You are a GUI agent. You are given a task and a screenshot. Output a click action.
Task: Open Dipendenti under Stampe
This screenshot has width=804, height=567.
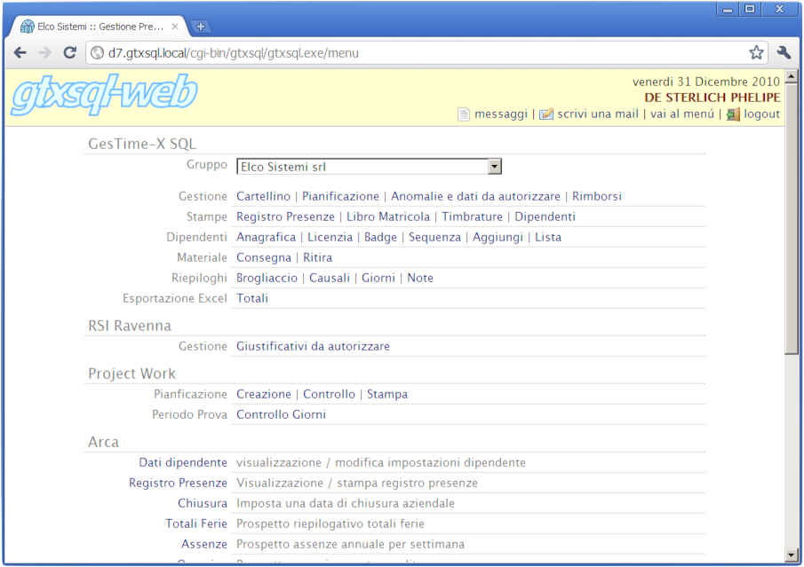coord(545,217)
